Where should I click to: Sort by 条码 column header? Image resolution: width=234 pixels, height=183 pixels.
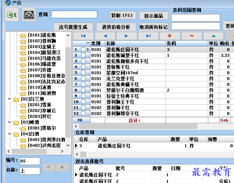tap(187, 43)
